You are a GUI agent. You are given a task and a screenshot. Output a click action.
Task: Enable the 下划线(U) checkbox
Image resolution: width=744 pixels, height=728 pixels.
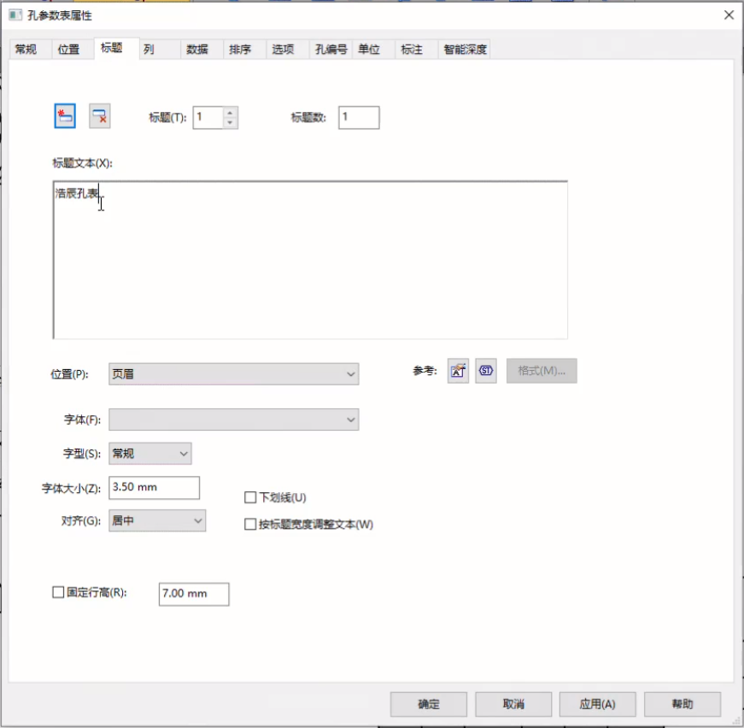pos(250,497)
